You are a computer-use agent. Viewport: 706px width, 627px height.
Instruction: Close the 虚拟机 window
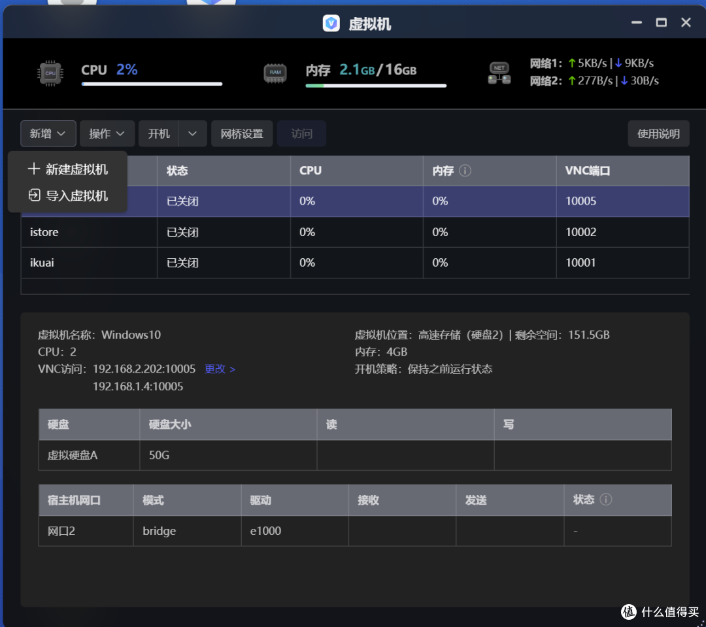686,22
